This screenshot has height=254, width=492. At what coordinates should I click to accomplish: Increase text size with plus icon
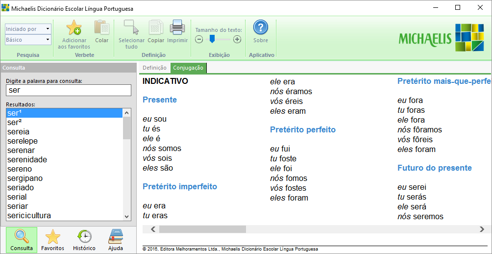(x=237, y=39)
